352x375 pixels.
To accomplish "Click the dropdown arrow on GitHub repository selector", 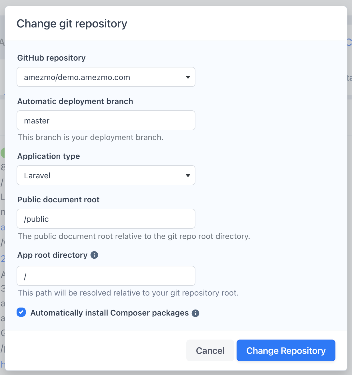I will tap(188, 77).
